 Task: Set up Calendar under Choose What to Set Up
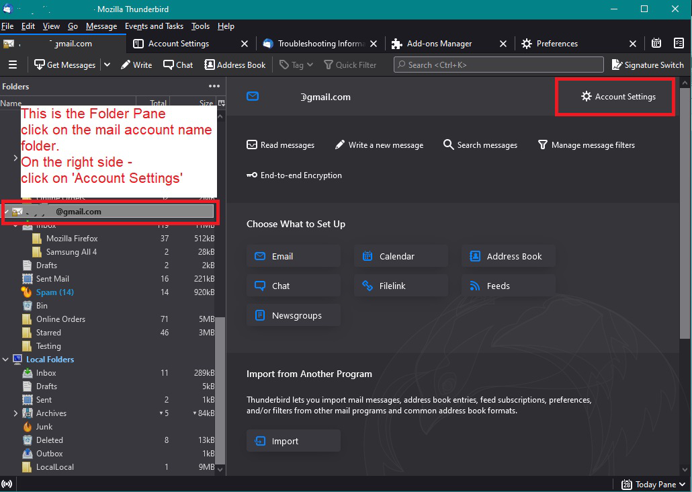(x=400, y=256)
